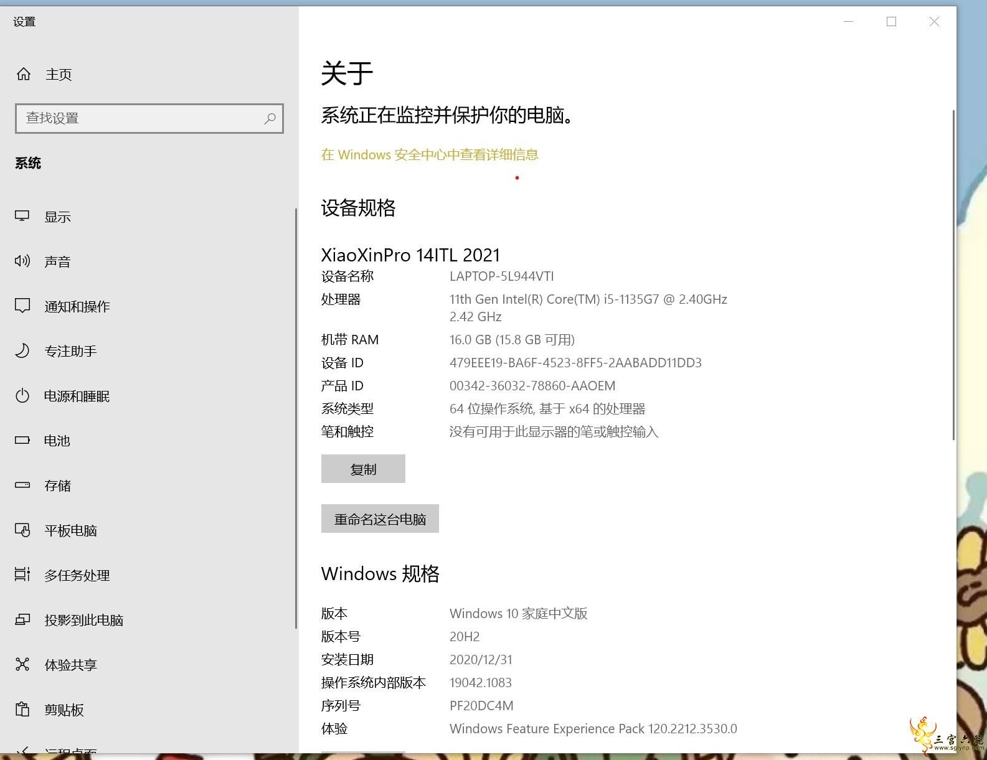
Task: Click the clipboard icon beside 剪贴板
Action: (22, 709)
